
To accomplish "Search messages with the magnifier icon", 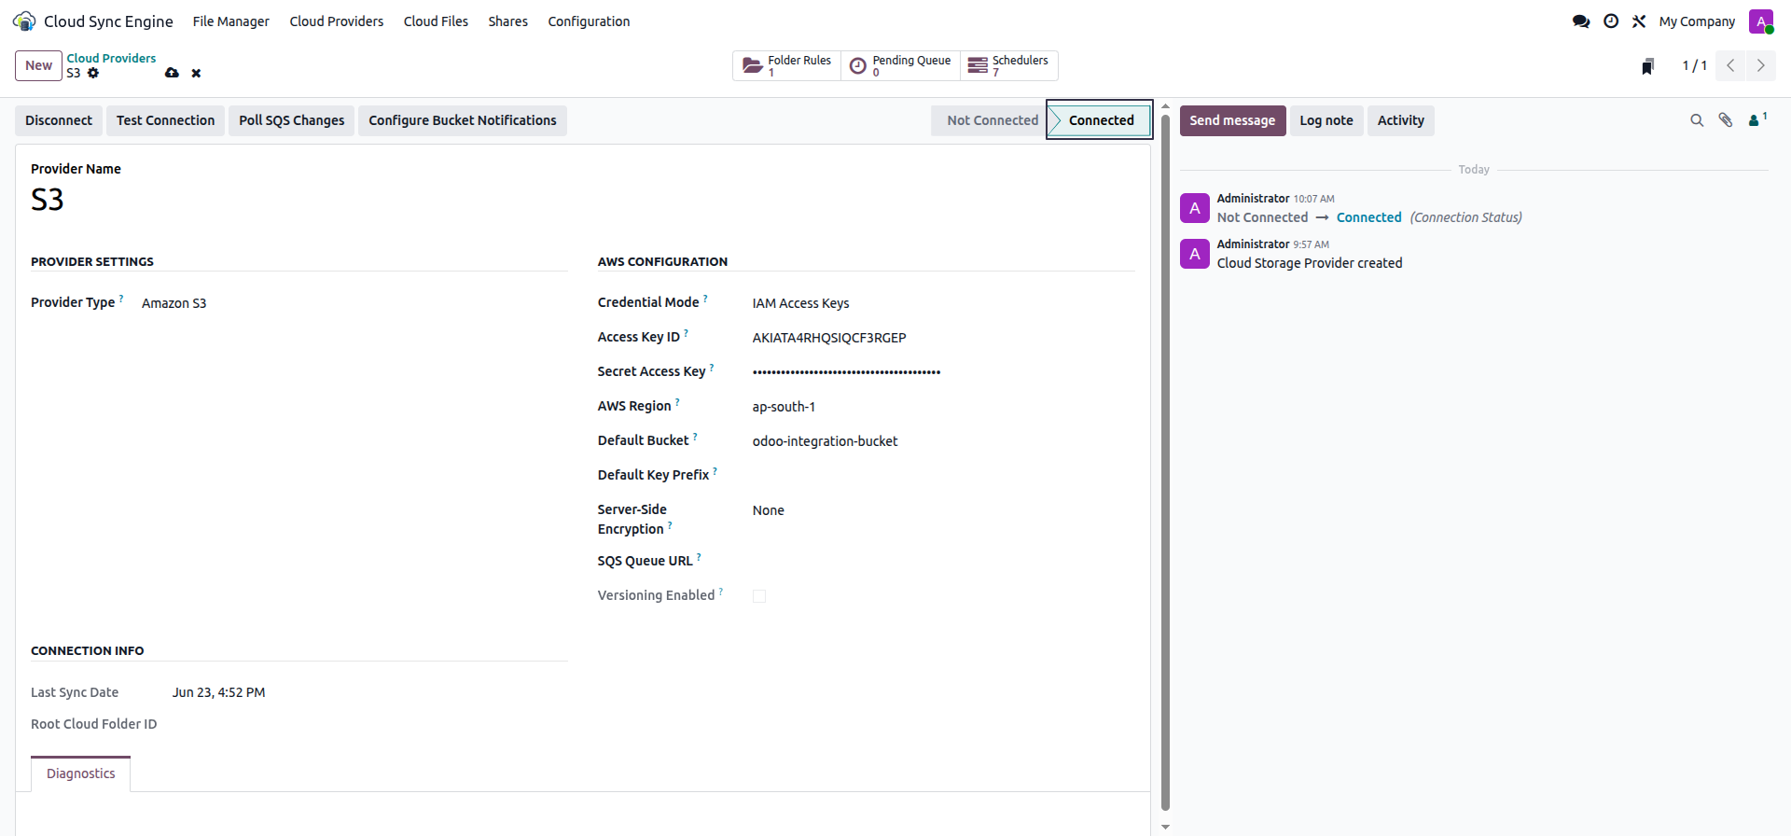I will point(1697,120).
